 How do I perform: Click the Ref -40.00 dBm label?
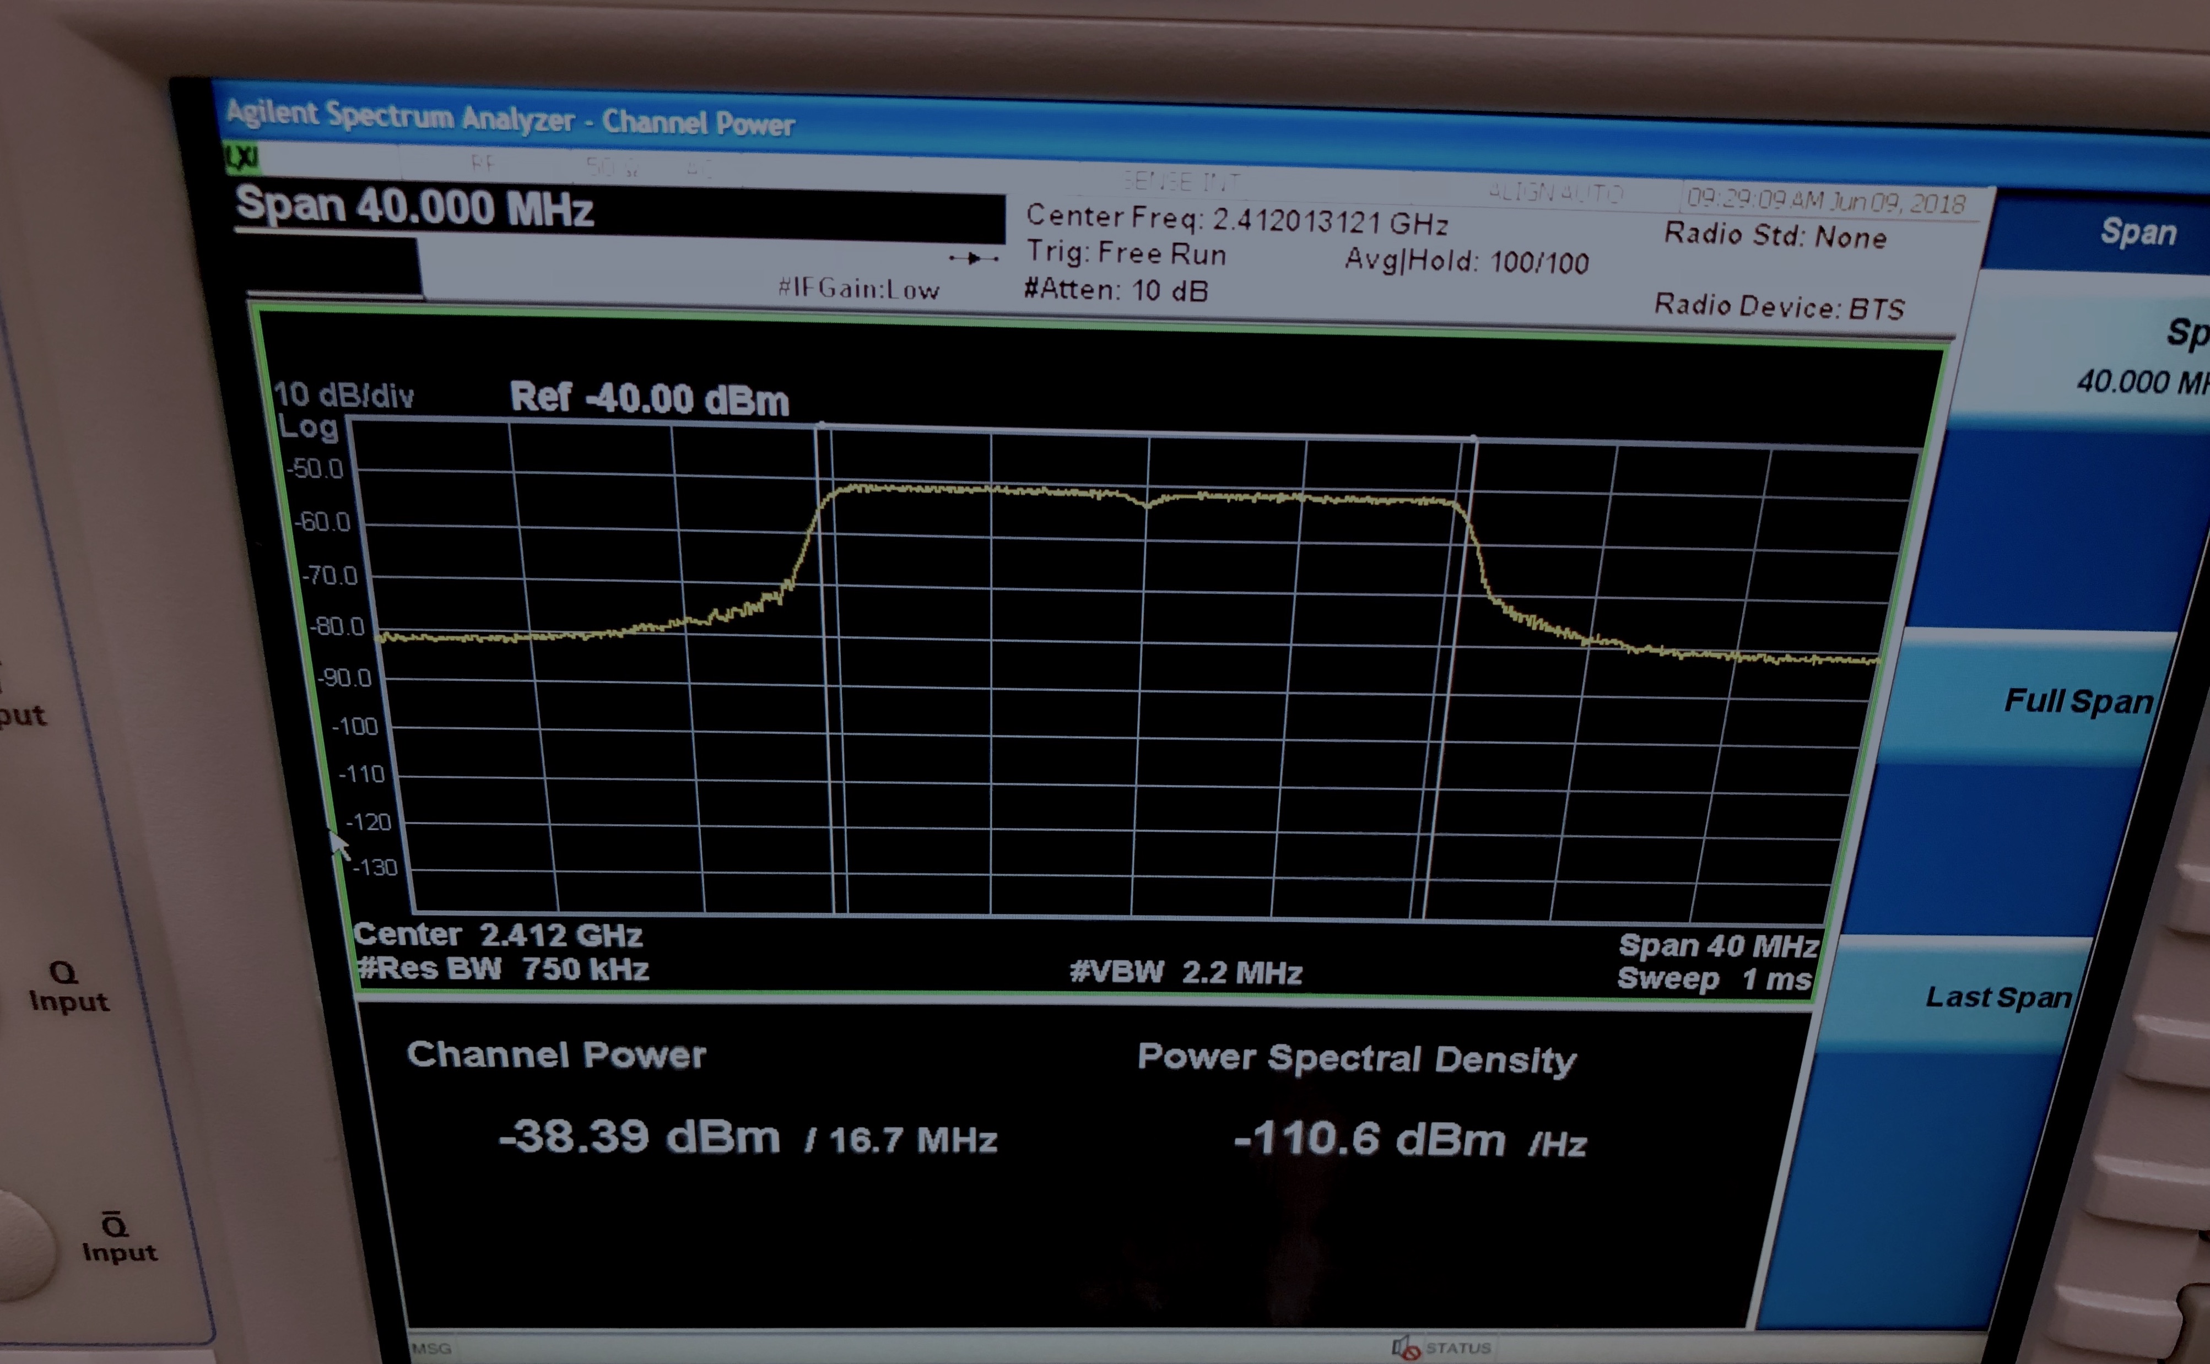650,398
